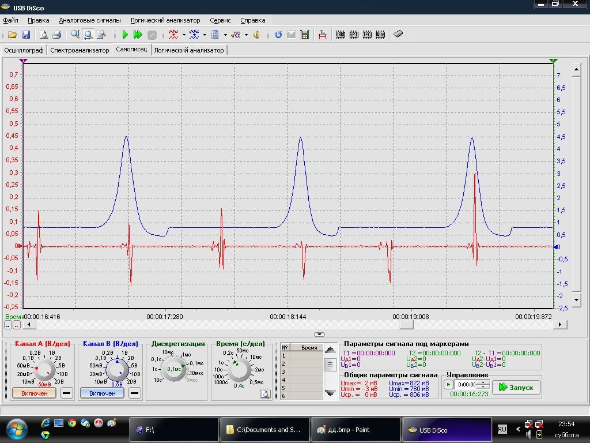The height and width of the screenshot is (443, 590).
Task: Open the Аналоговые сигналы menu
Action: 90,20
